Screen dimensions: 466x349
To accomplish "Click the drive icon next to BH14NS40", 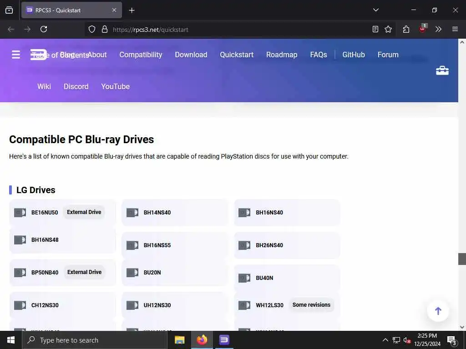I will (132, 213).
